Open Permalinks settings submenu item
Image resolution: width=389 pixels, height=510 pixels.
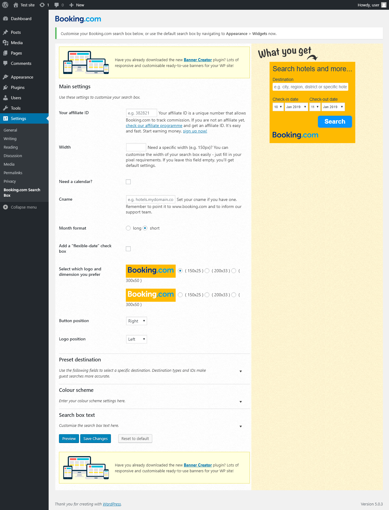pyautogui.click(x=13, y=173)
